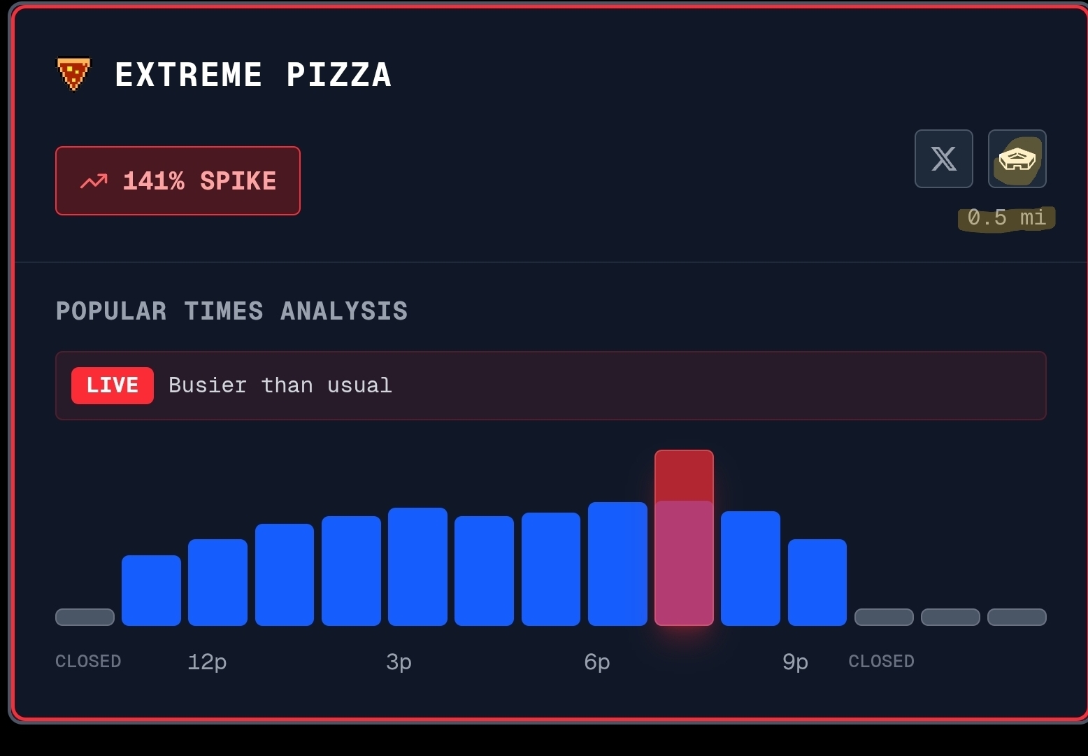The width and height of the screenshot is (1088, 756).
Task: Click the POPULAR TIMES ANALYSIS heading
Action: [231, 311]
